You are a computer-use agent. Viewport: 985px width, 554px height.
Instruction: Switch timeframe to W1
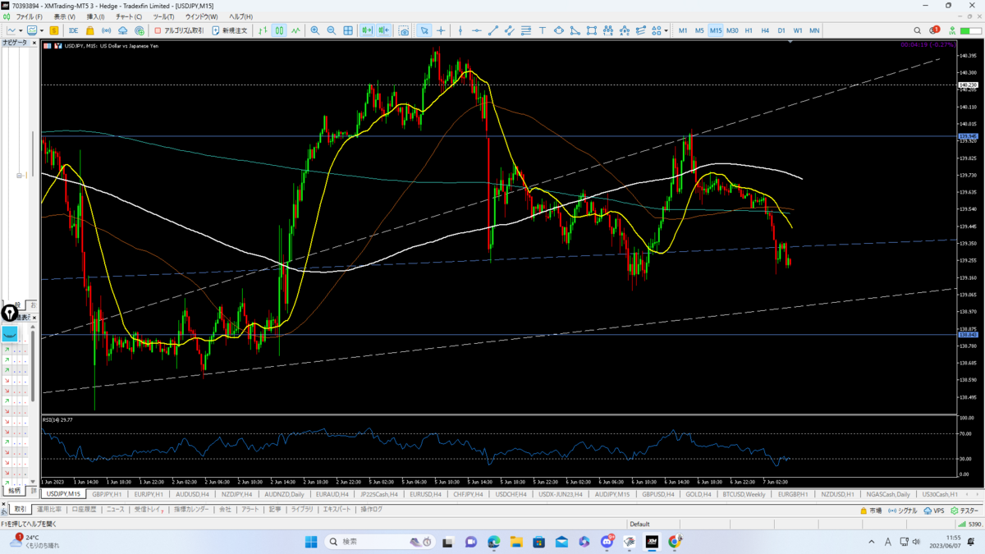[798, 30]
